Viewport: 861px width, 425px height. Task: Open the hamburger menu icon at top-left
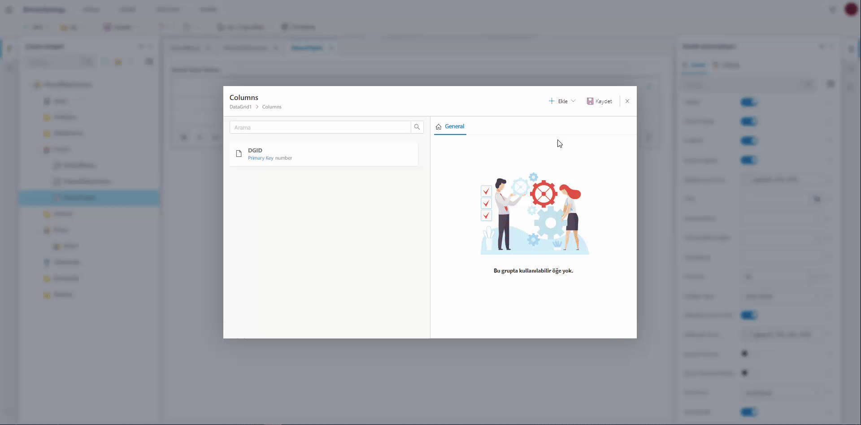tap(9, 9)
